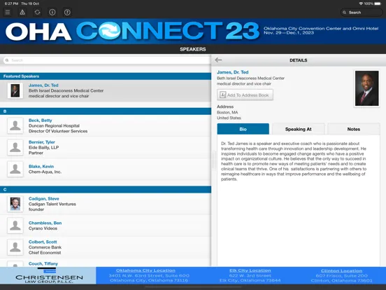
Task: Click the SPEAKERS title bar text
Action: [x=193, y=49]
